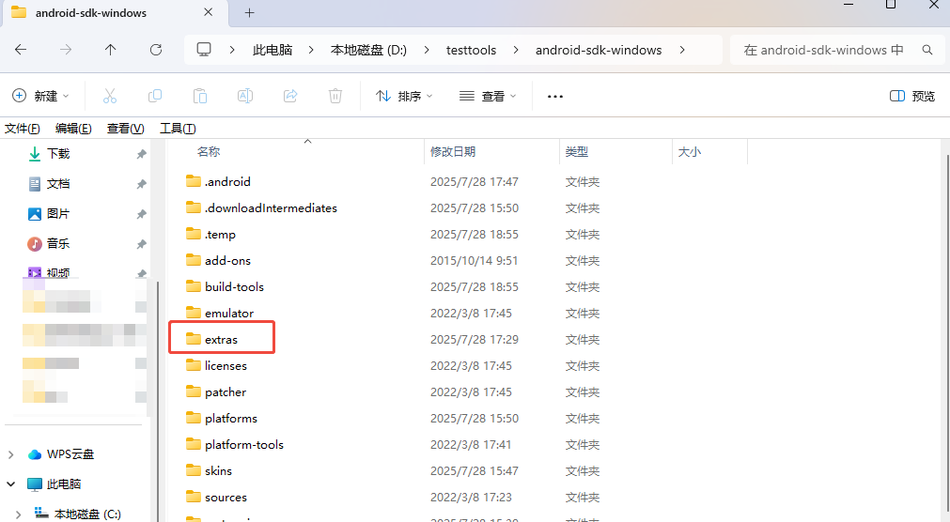
Task: Close the android-sdk-windows tab
Action: click(x=208, y=12)
